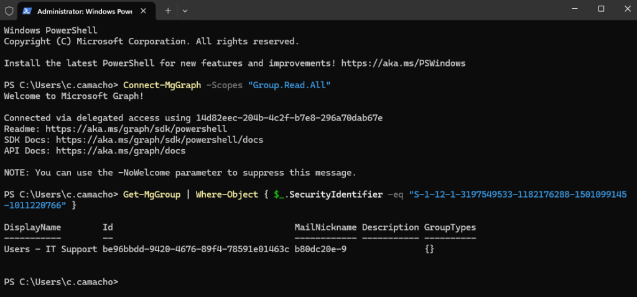
Task: Open a new tab with the plus icon
Action: click(168, 11)
